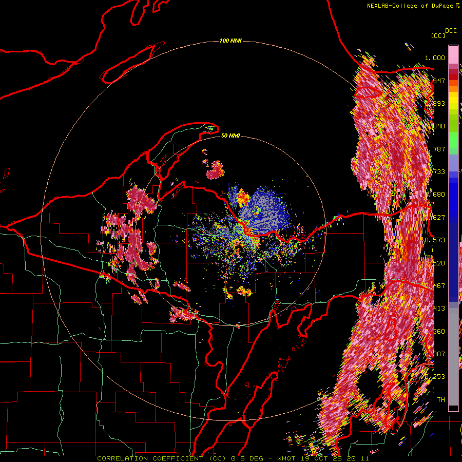Click the 1.000 value on the color scale

click(x=435, y=57)
